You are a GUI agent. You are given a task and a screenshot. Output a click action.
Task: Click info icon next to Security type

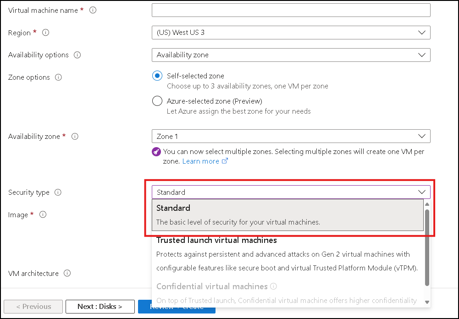tap(58, 192)
